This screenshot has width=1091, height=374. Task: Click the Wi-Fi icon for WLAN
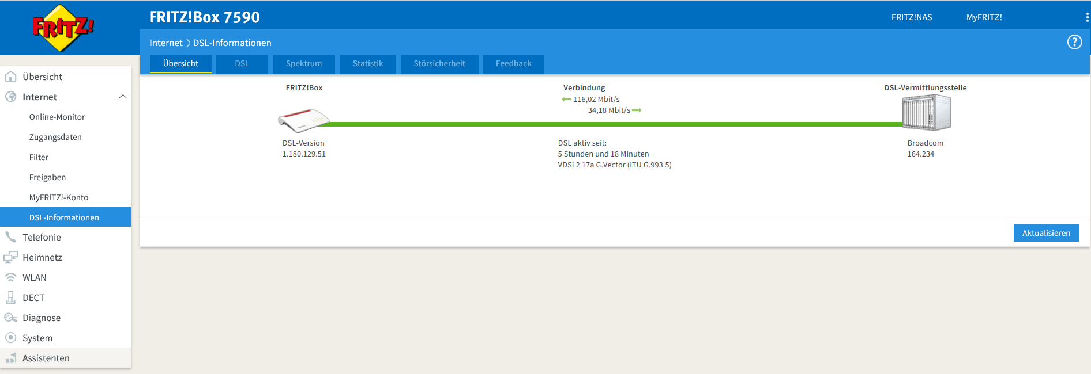point(10,277)
